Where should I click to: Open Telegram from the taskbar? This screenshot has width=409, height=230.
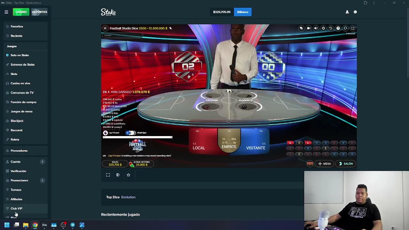(73, 225)
